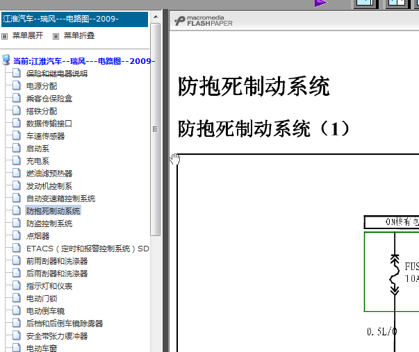Click the page icon beside 发动机控制系
419x352 pixels.
click(17, 185)
